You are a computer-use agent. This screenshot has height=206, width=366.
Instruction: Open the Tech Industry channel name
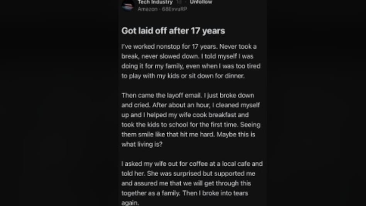155,2
